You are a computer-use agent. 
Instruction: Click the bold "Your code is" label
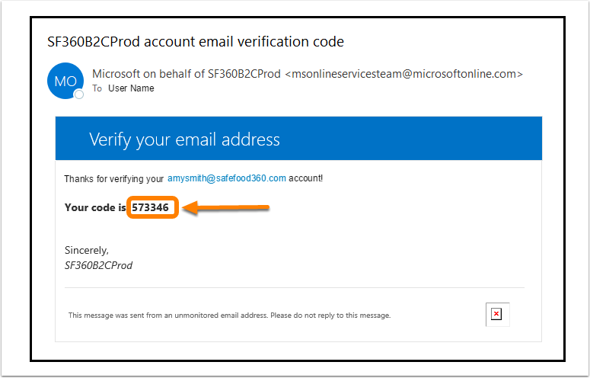tap(95, 207)
